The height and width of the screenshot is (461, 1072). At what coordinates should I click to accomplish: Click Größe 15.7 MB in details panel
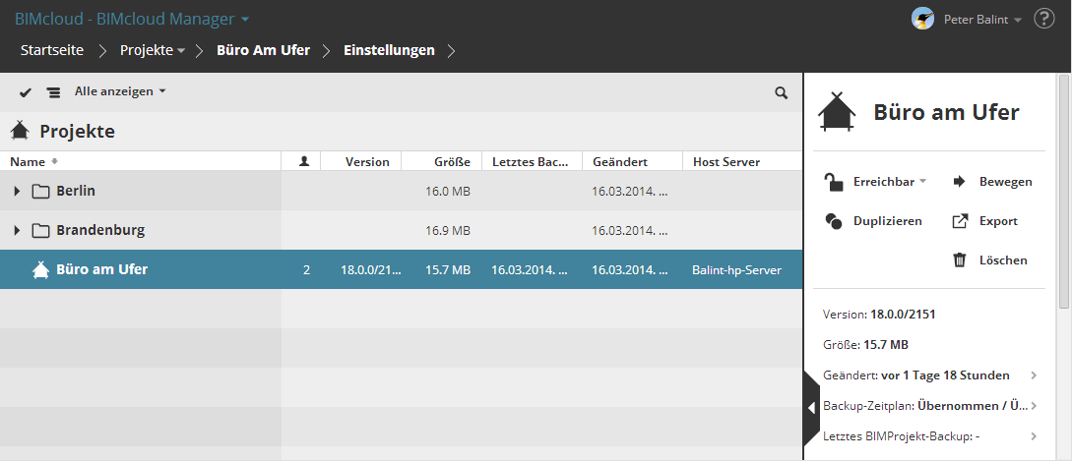[865, 345]
